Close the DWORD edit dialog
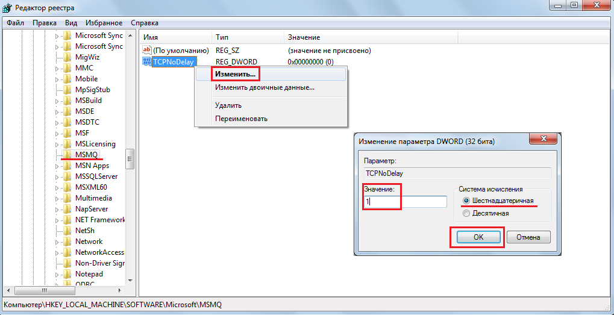614x315 pixels. pyautogui.click(x=543, y=139)
